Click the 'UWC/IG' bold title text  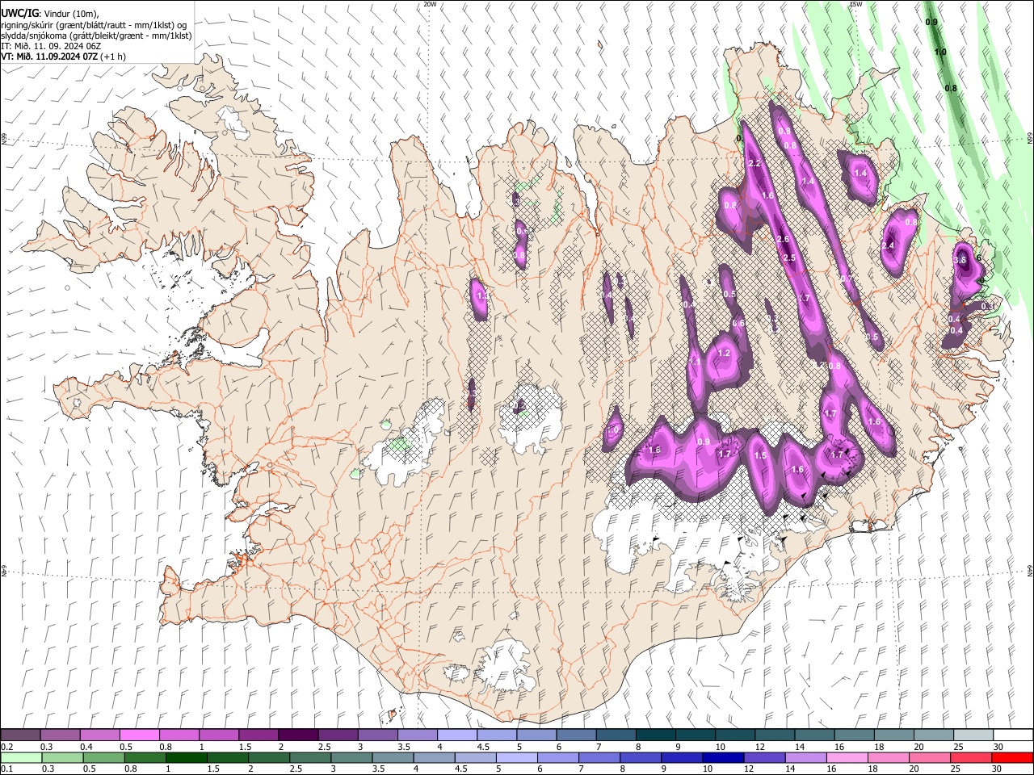point(19,13)
